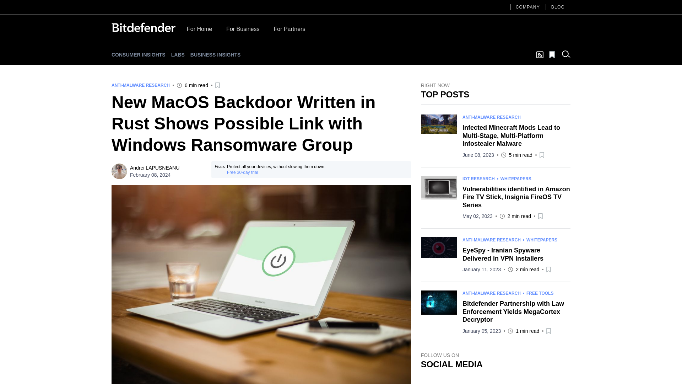The width and height of the screenshot is (682, 384).
Task: Toggle save on Minecraft Mods article
Action: 541,155
